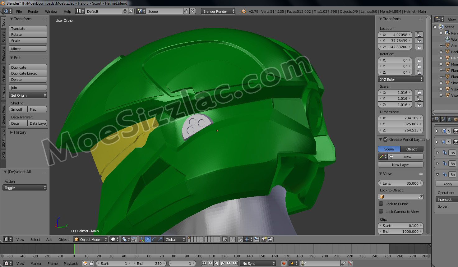The width and height of the screenshot is (458, 267).
Task: Open the File menu
Action: (x=19, y=11)
